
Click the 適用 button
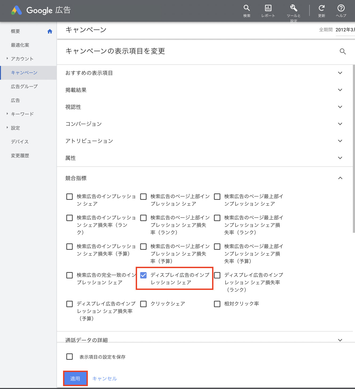tap(75, 378)
